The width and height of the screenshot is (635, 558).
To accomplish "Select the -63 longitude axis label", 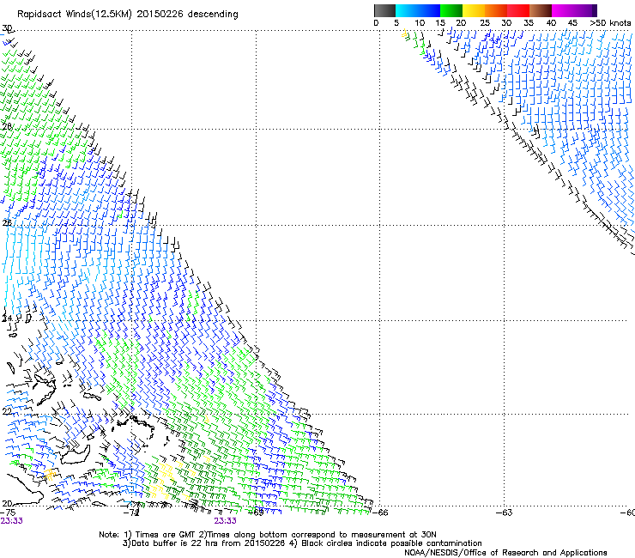I will pos(505,513).
